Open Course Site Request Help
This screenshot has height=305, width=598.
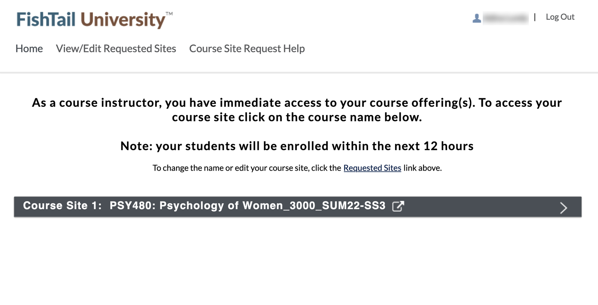tap(247, 49)
